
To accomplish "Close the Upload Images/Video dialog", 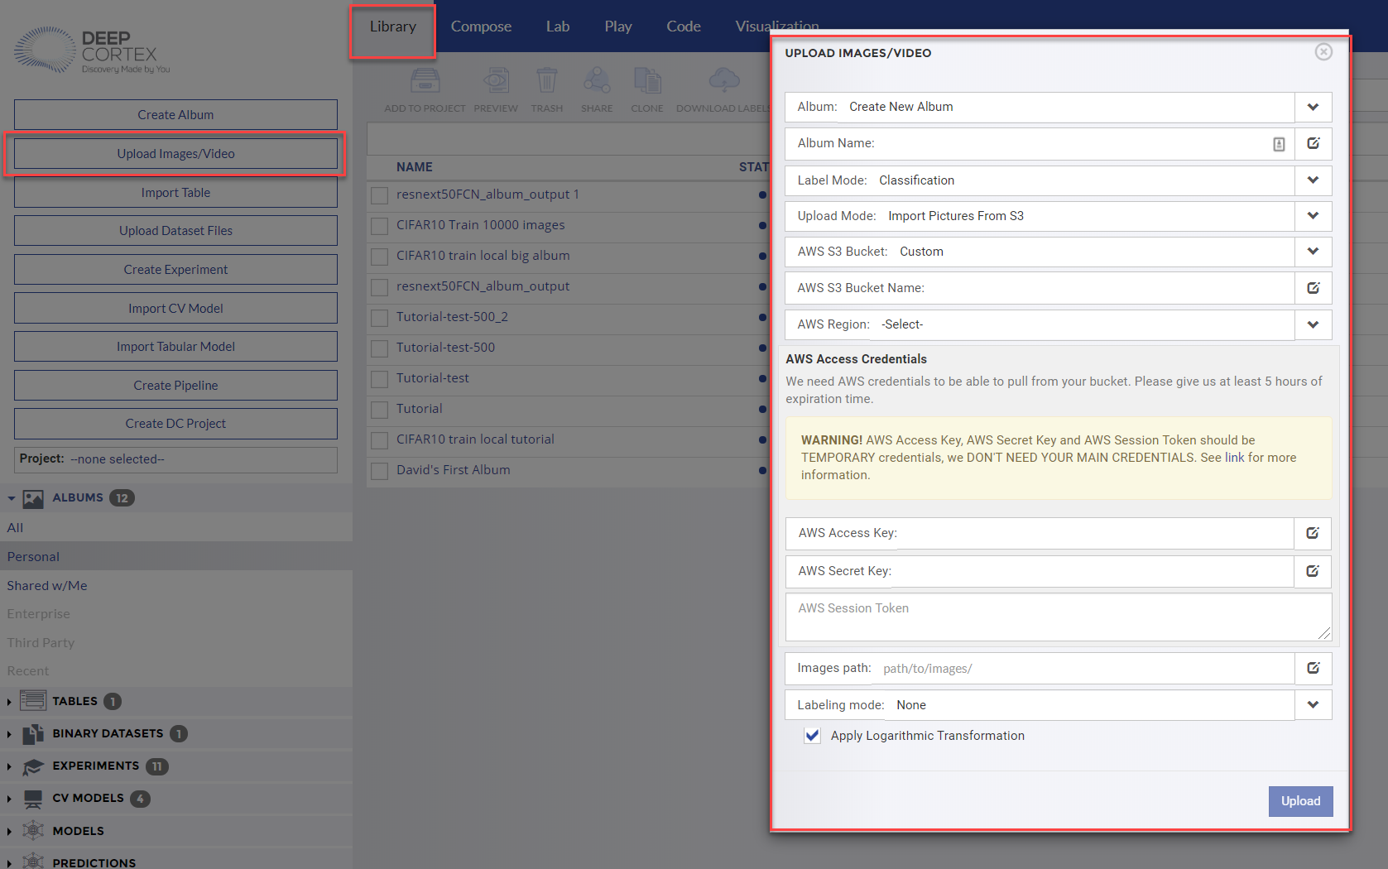I will tap(1323, 52).
